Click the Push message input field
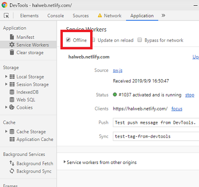199x187 pixels. click(x=156, y=123)
